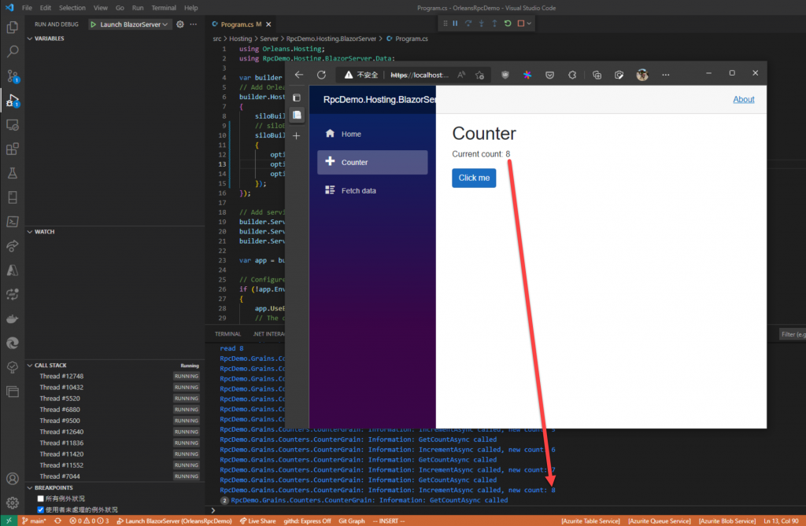Toggle first breakpoint exception checkbox
The height and width of the screenshot is (526, 806).
41,498
